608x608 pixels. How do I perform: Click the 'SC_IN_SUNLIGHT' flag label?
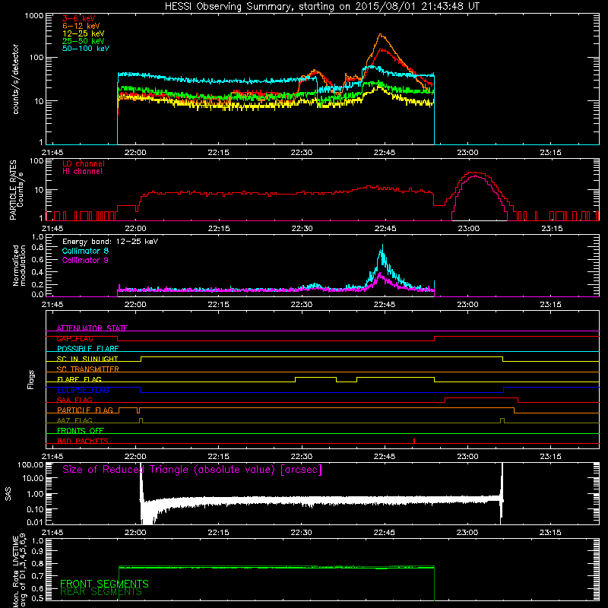pos(87,359)
